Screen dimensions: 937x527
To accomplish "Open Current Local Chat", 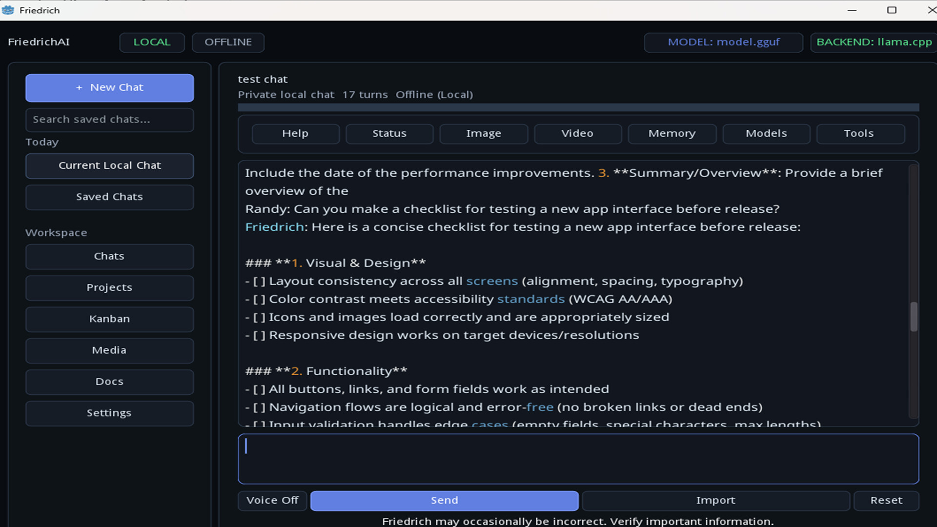I will (109, 166).
